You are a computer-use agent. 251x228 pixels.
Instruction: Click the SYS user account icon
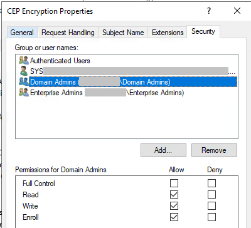[x=24, y=71]
